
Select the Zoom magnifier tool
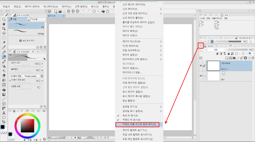click(4, 20)
